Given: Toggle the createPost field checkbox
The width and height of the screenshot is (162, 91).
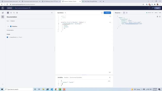Looking at the screenshot, I should 7,37.
